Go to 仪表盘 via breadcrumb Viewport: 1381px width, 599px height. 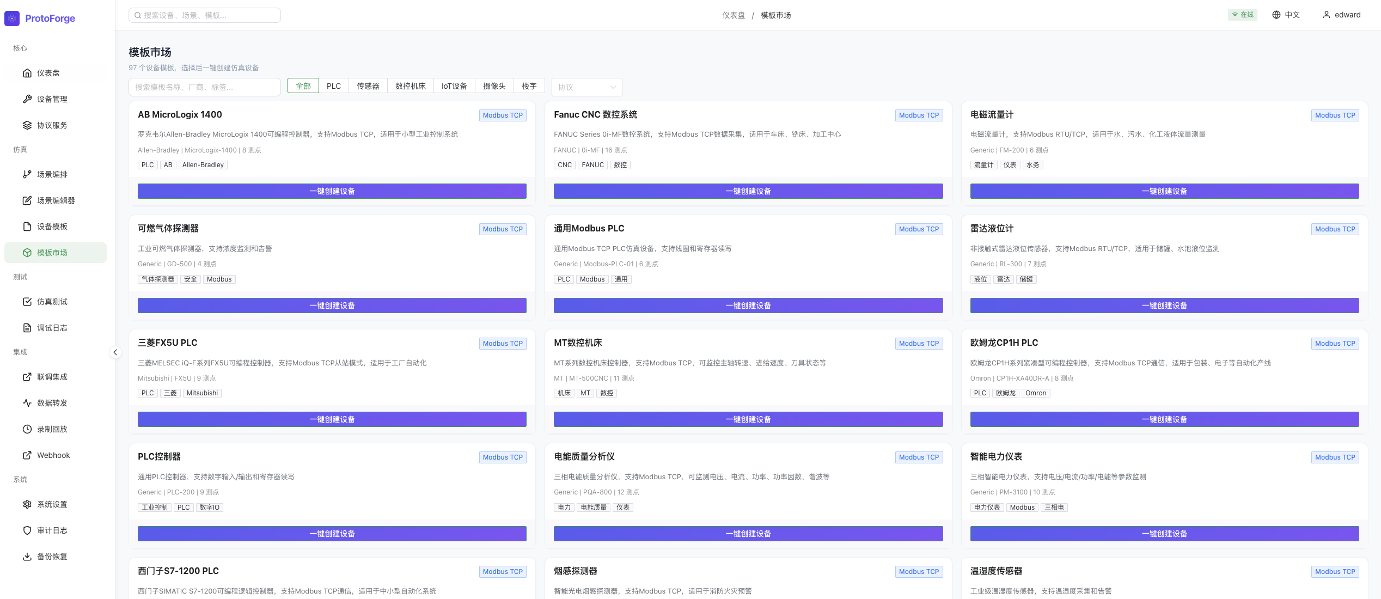point(734,15)
